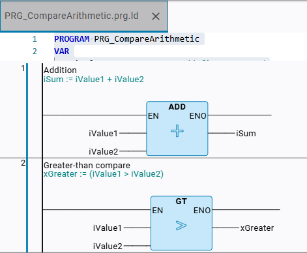The height and width of the screenshot is (253, 307).
Task: Close the PRG_CompareArithmetic.prg.ld tab
Action: click(156, 16)
